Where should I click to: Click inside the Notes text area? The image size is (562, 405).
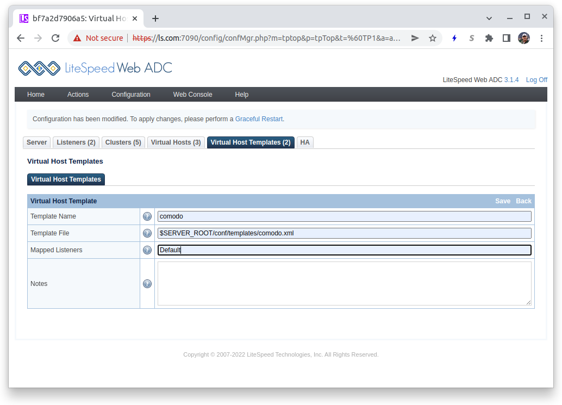tap(345, 284)
